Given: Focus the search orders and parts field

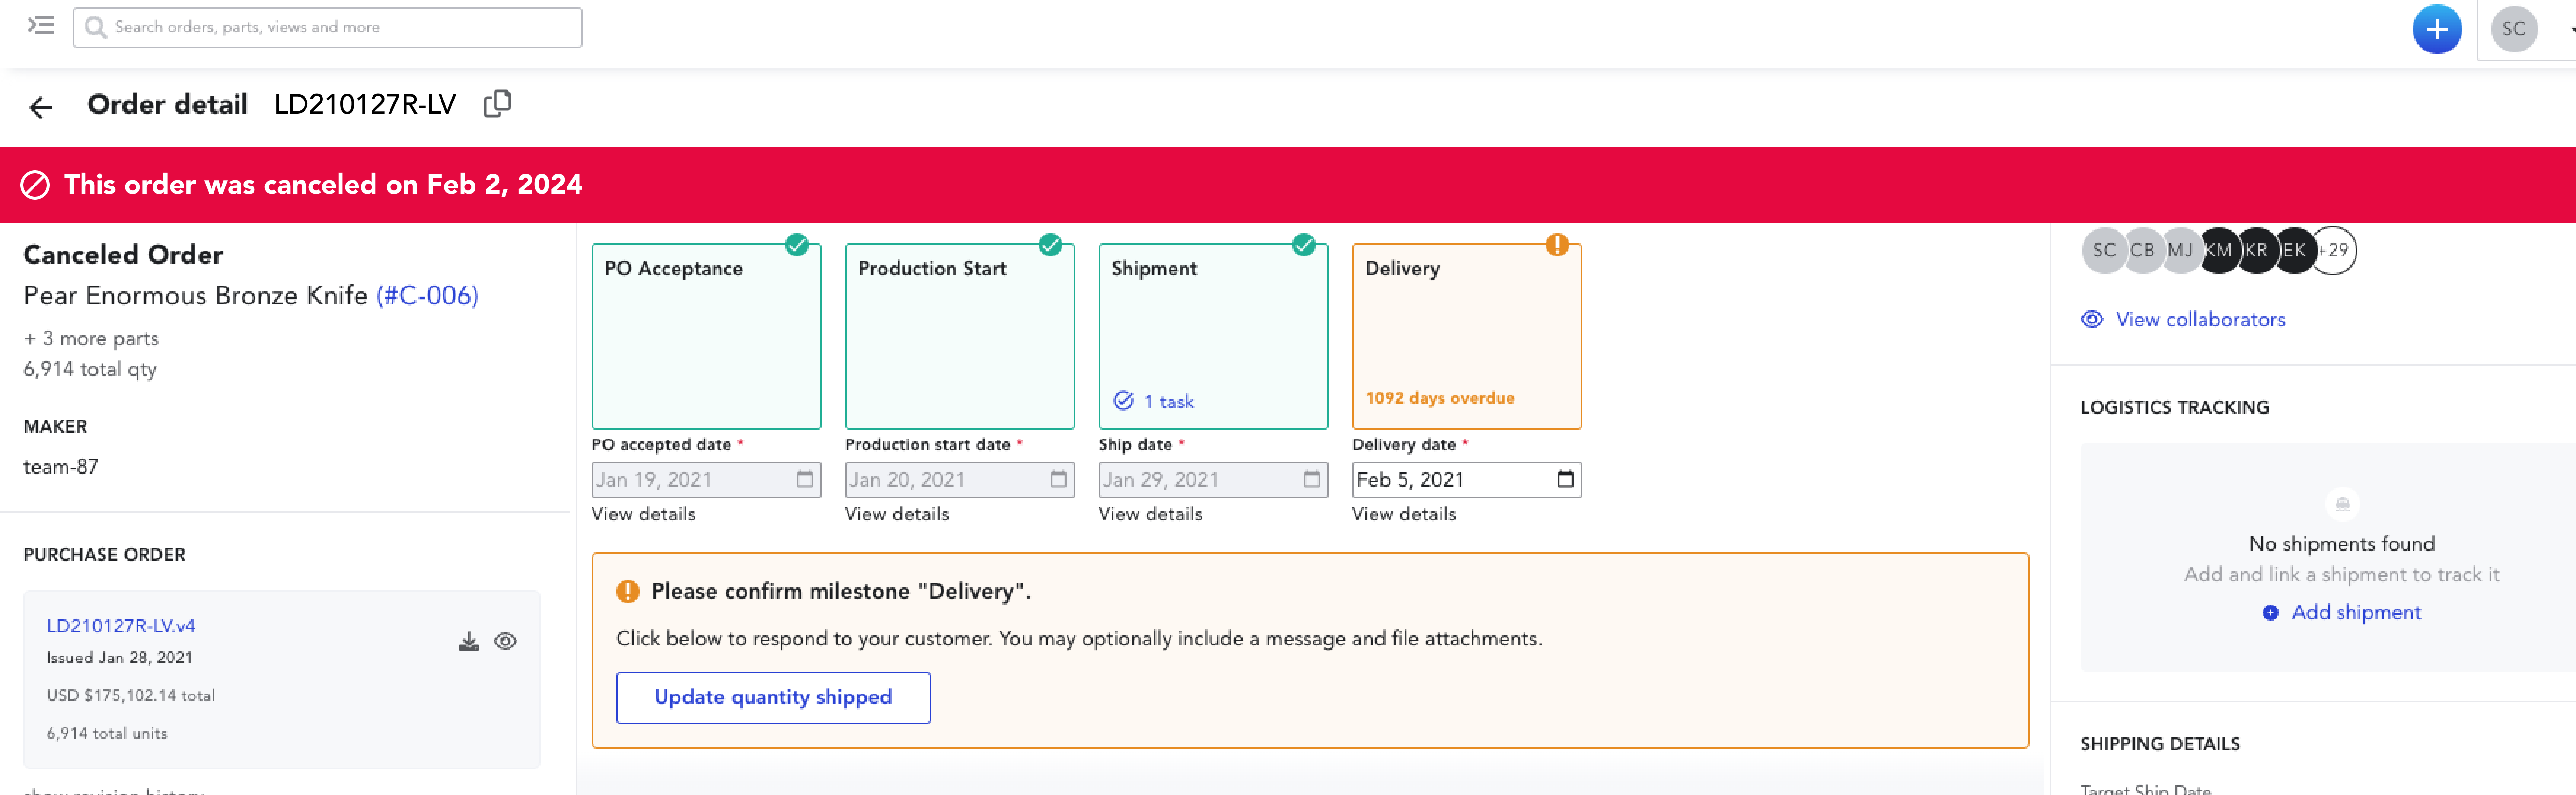Looking at the screenshot, I should pos(328,28).
